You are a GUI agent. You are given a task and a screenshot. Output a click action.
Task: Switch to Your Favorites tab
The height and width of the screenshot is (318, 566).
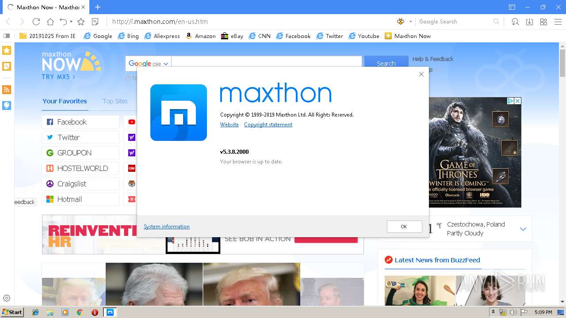[65, 101]
